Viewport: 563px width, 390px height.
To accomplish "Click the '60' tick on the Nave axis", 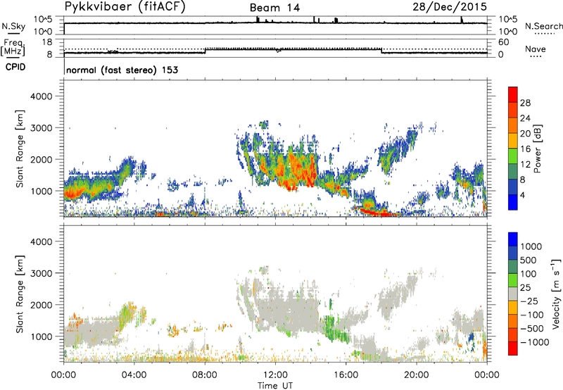I will (x=504, y=42).
